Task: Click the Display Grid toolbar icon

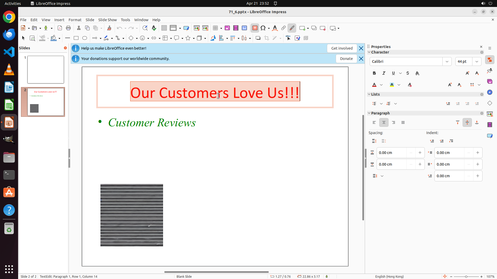Action: [164, 28]
